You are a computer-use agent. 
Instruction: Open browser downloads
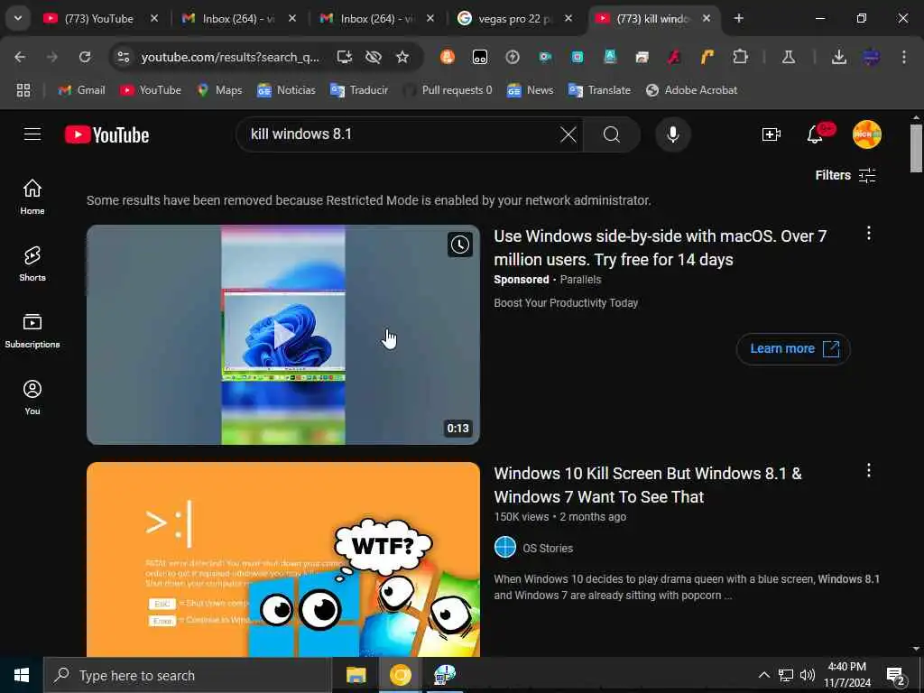(x=839, y=57)
